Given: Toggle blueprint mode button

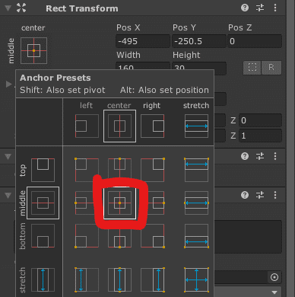Looking at the screenshot, I should click(x=252, y=67).
